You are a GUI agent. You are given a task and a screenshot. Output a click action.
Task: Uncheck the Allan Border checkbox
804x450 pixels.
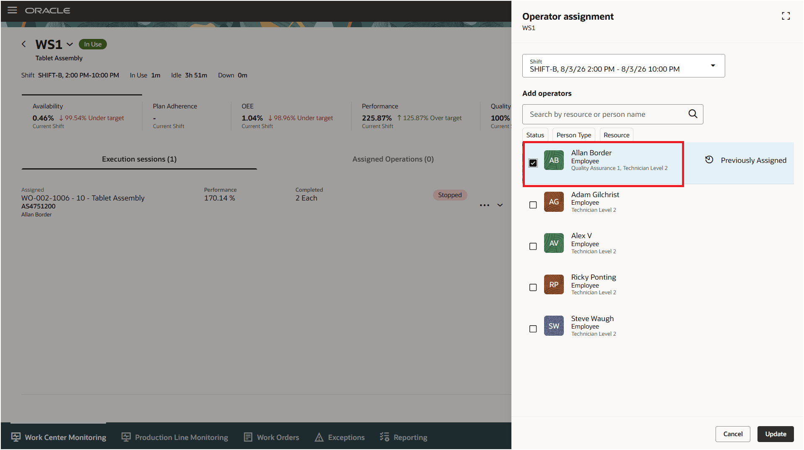click(533, 163)
